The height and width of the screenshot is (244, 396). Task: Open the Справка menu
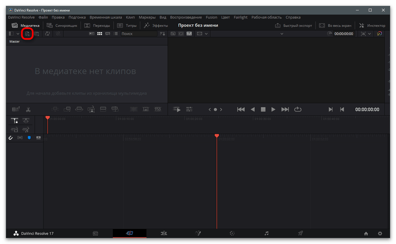(x=293, y=17)
